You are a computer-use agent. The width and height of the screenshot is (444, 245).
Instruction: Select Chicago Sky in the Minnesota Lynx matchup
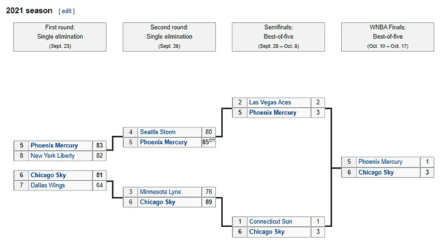158,202
